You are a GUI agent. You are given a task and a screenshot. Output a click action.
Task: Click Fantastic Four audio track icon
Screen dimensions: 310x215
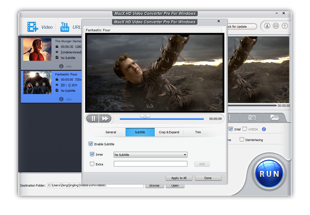click(x=57, y=85)
